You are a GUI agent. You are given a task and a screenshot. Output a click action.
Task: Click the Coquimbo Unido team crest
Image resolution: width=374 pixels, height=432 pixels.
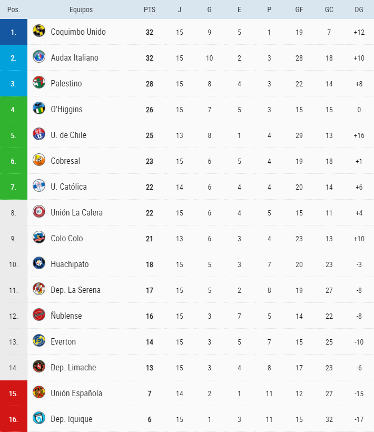[x=39, y=31]
